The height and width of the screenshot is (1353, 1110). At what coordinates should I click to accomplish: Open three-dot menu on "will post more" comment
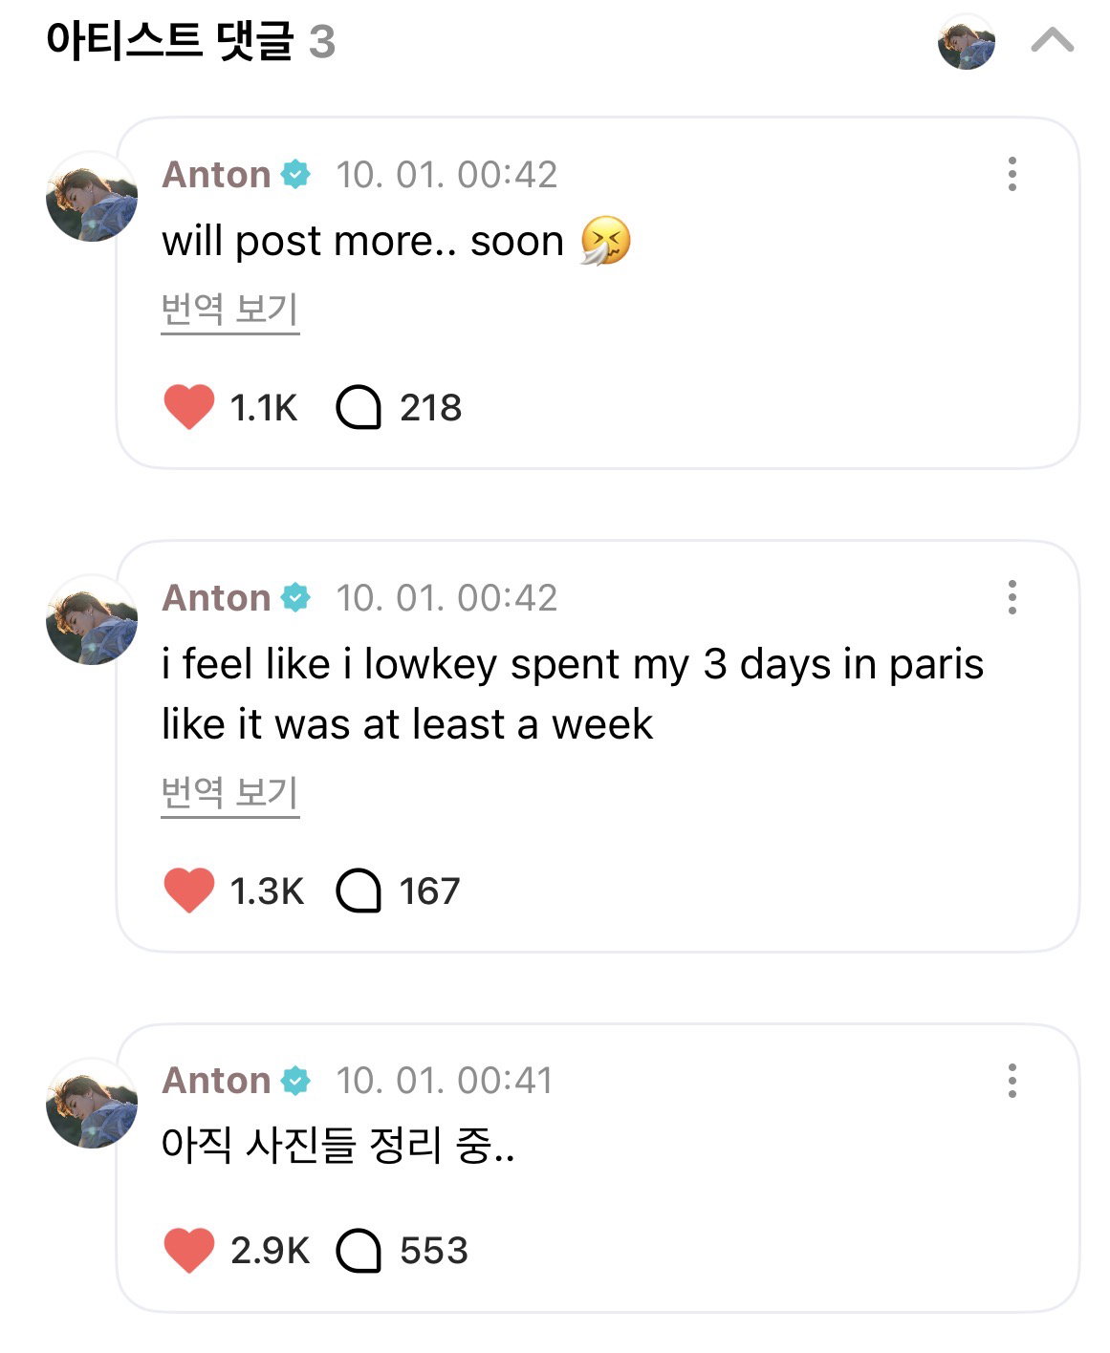tap(1012, 174)
